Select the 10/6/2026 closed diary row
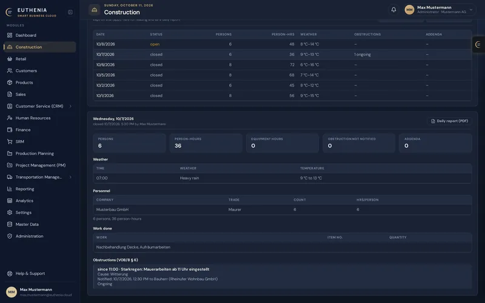 (x=282, y=65)
